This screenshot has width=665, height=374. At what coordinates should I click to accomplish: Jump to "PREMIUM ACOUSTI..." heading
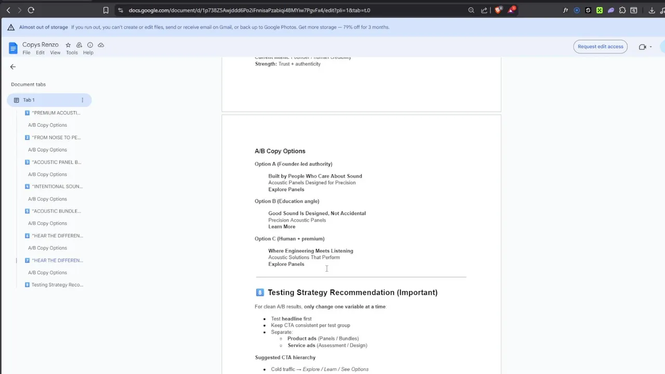[53, 113]
